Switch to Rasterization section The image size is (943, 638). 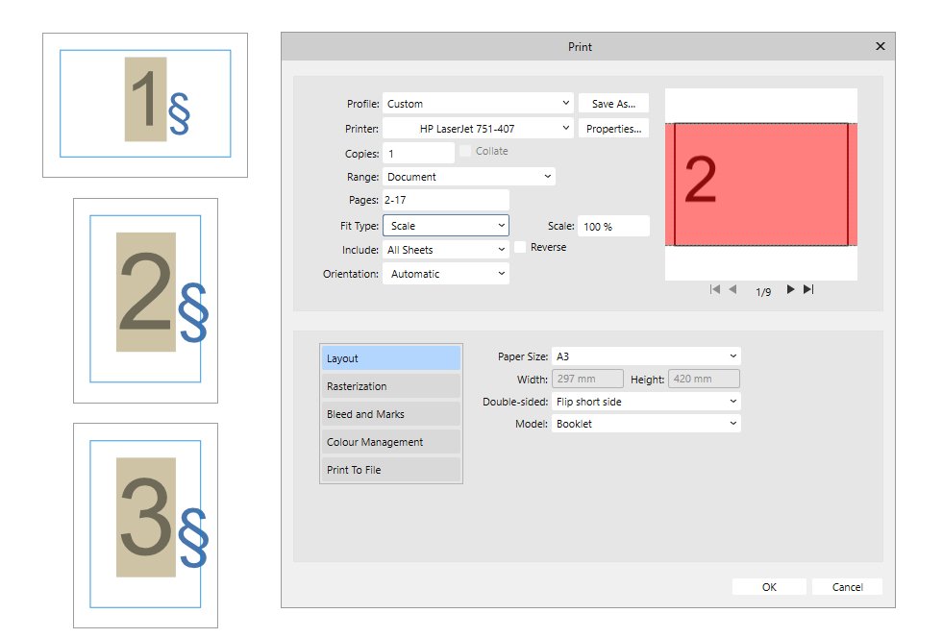tap(391, 386)
